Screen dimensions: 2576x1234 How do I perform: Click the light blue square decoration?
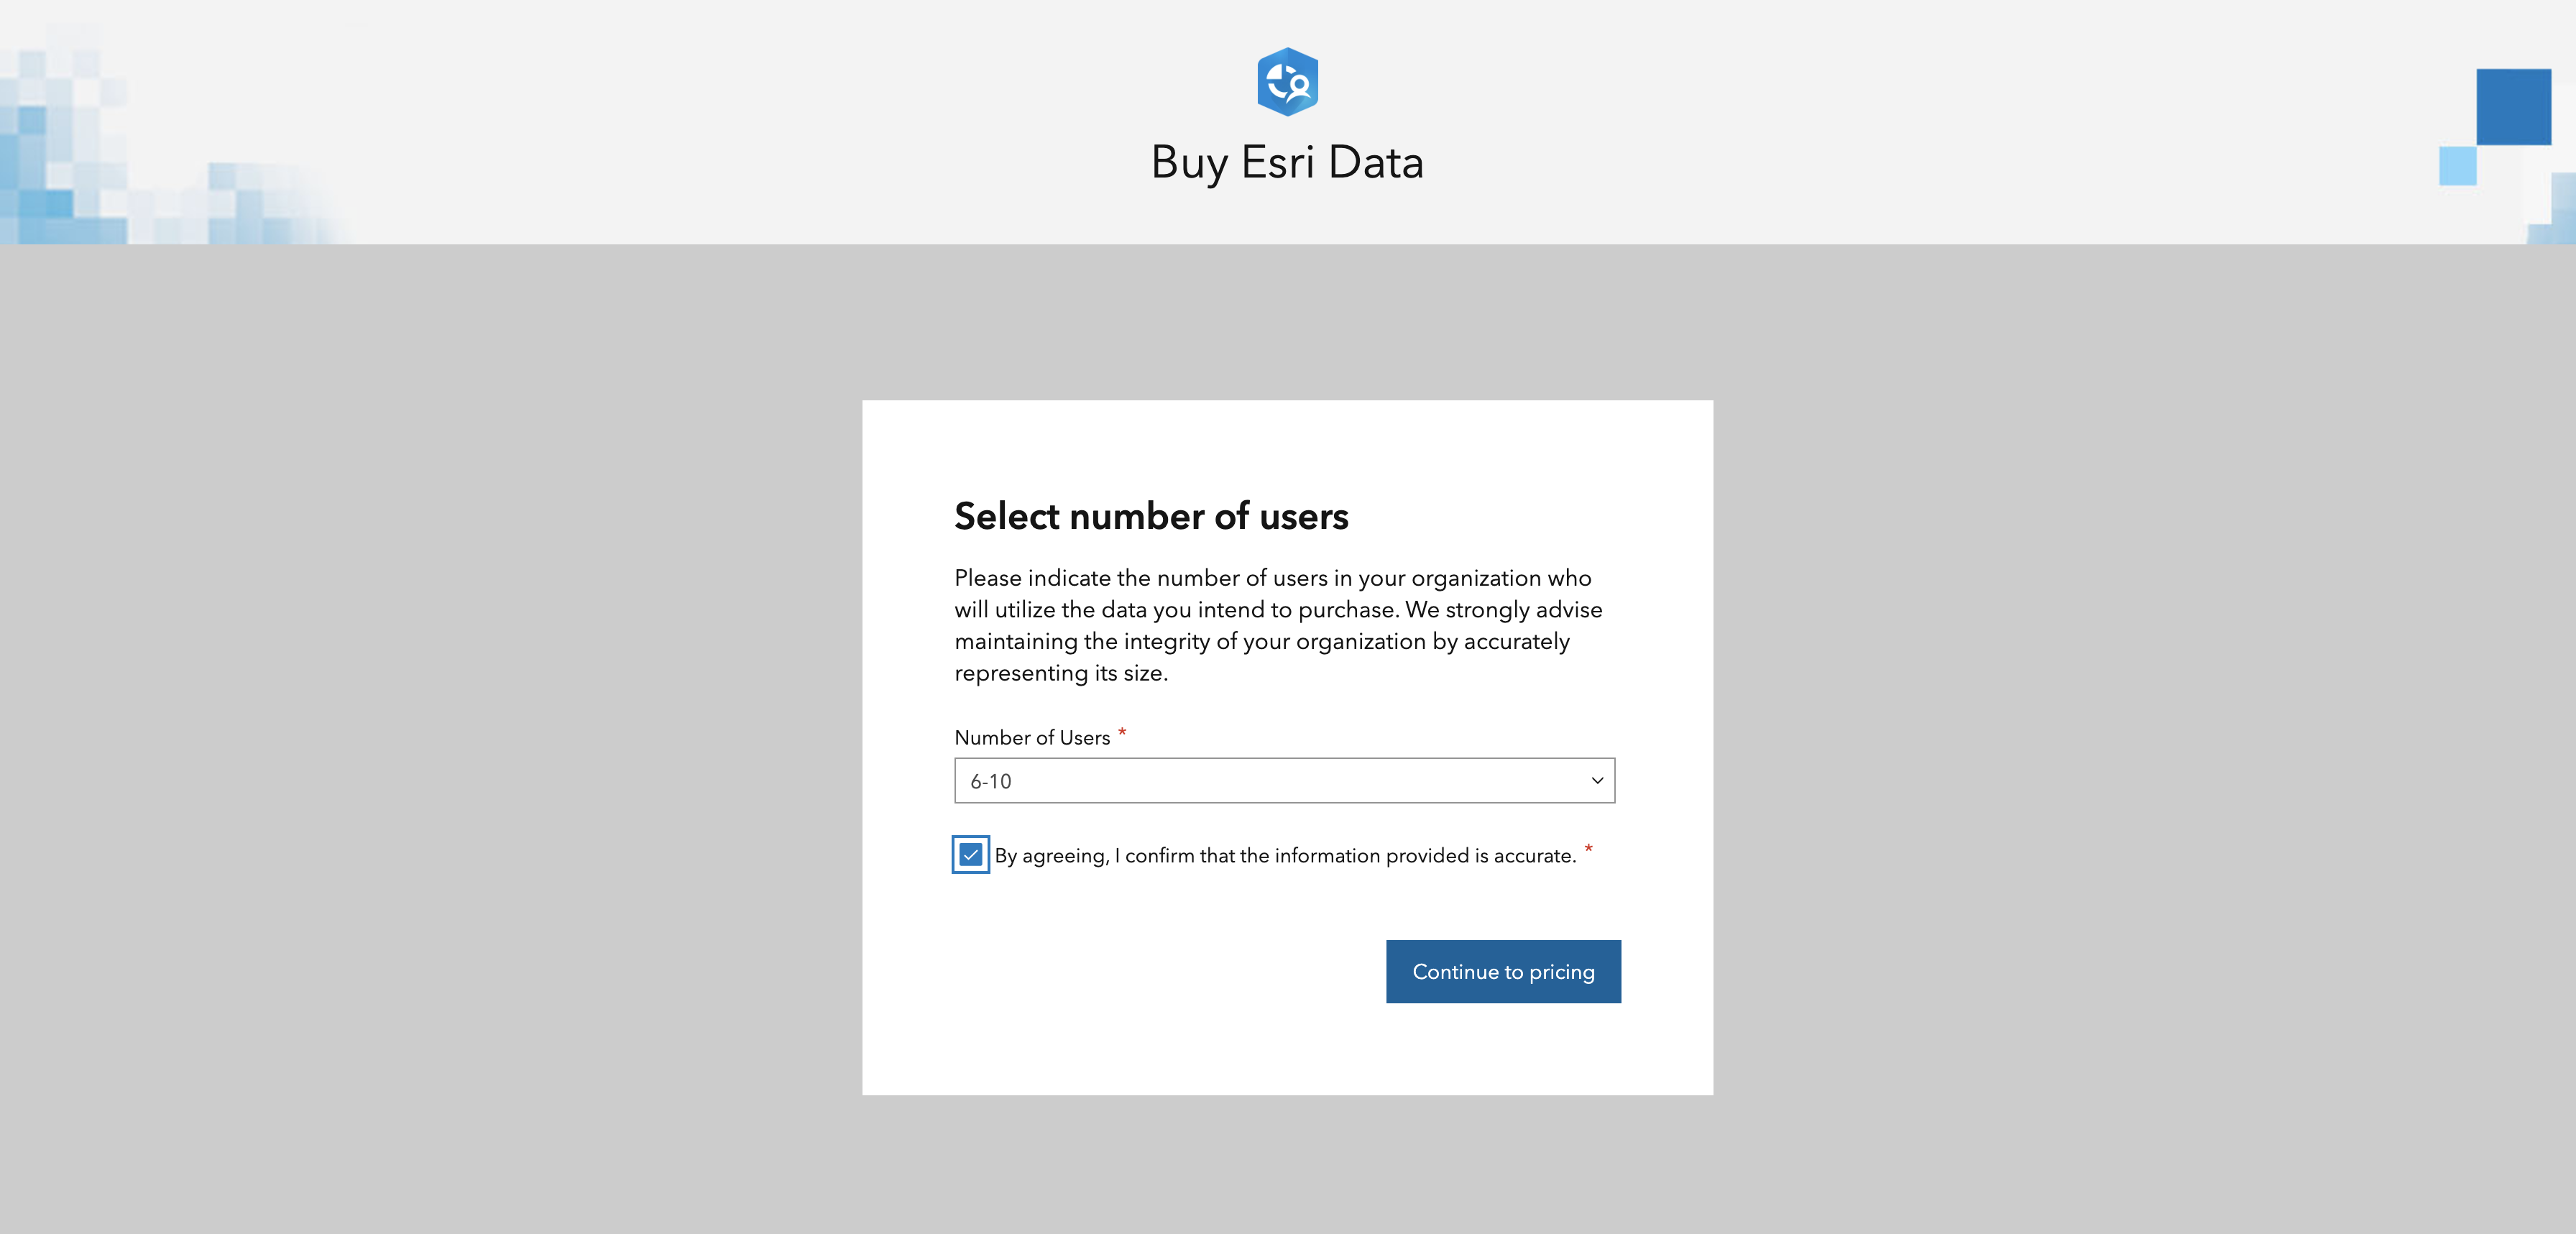point(2457,166)
